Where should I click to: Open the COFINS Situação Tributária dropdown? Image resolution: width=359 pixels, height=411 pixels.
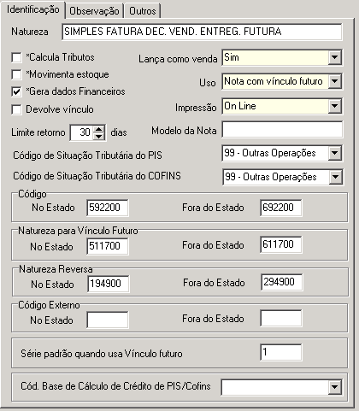tap(335, 177)
